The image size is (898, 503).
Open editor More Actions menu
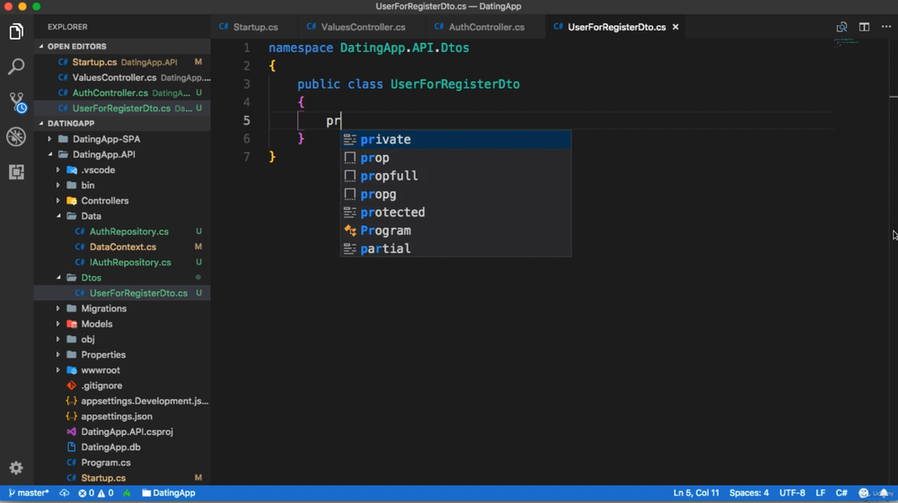pyautogui.click(x=886, y=27)
